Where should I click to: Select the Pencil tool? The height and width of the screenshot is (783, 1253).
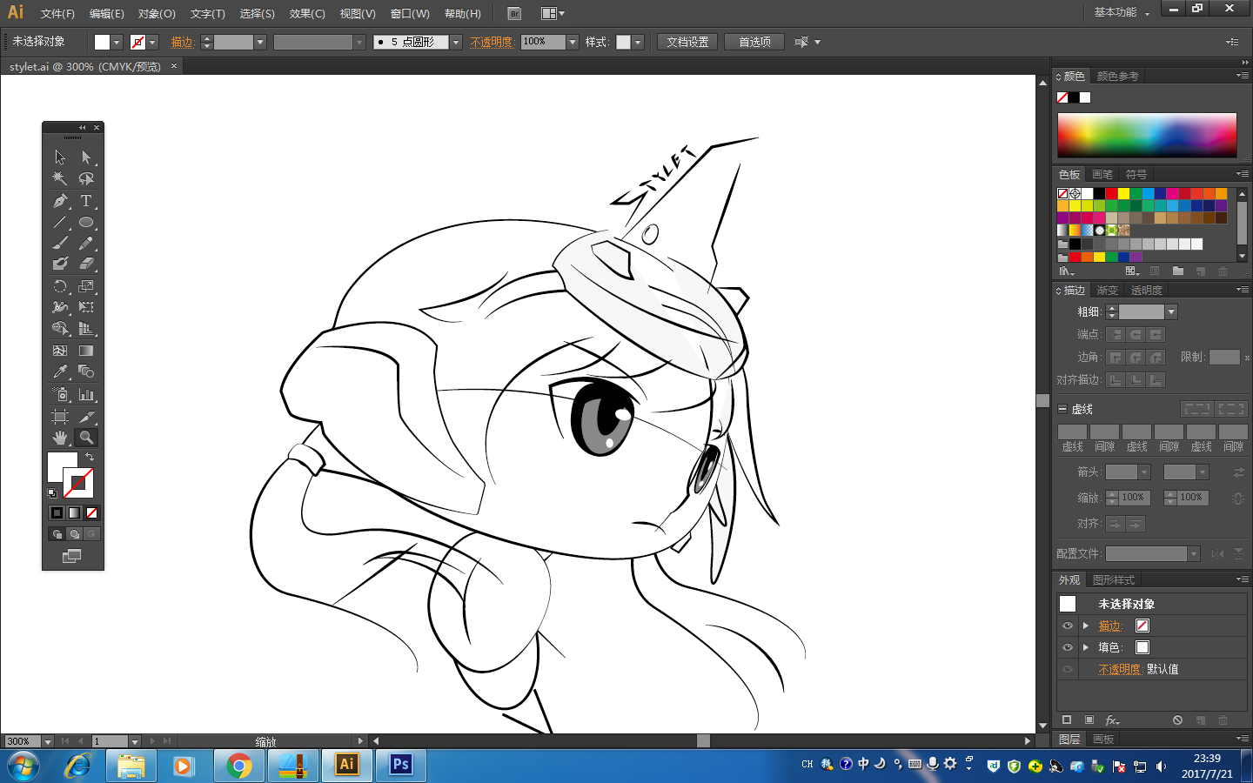86,243
